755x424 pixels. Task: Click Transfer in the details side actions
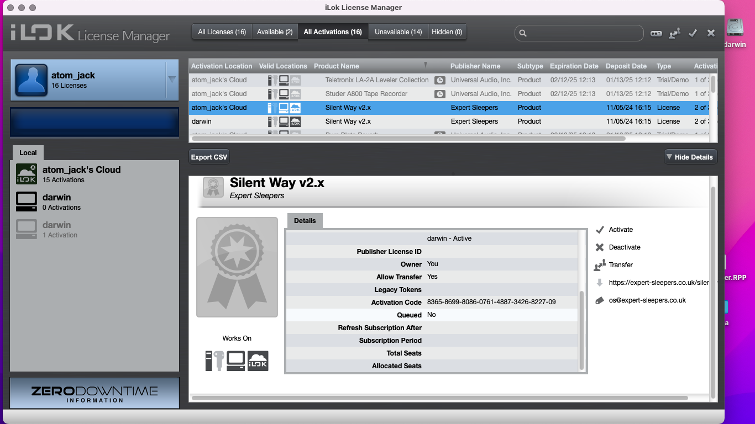tap(621, 265)
